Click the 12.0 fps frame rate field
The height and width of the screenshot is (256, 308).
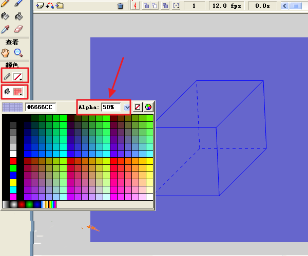pyautogui.click(x=227, y=6)
